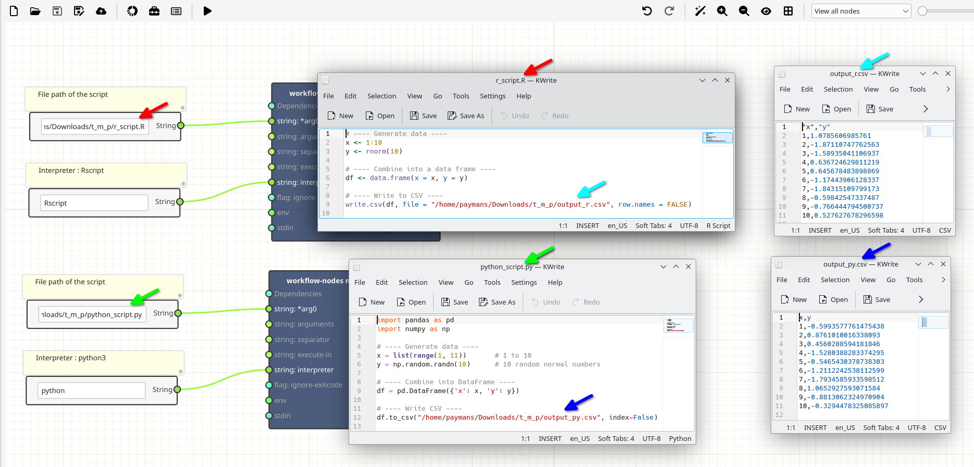Redo the workflow change
The height and width of the screenshot is (467, 974).
click(669, 11)
